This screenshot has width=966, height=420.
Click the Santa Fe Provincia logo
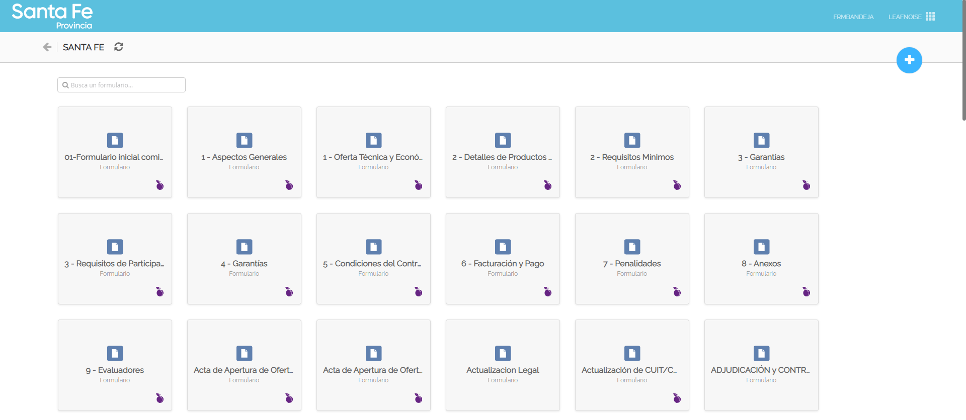(52, 16)
